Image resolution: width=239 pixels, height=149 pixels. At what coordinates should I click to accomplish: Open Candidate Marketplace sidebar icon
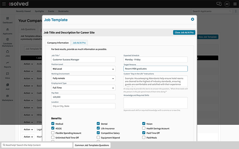[7, 40]
